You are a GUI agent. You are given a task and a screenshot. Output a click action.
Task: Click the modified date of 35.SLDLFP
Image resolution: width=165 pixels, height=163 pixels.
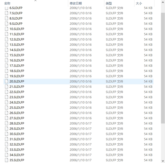click(80, 160)
